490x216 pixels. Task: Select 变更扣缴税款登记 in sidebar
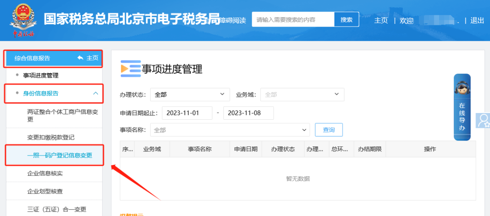(x=50, y=137)
